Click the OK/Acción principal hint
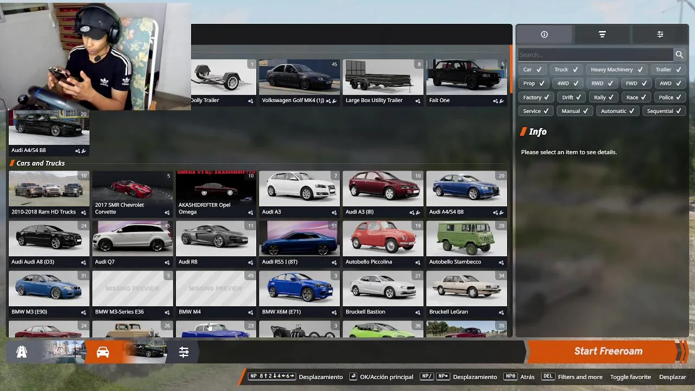 (381, 377)
